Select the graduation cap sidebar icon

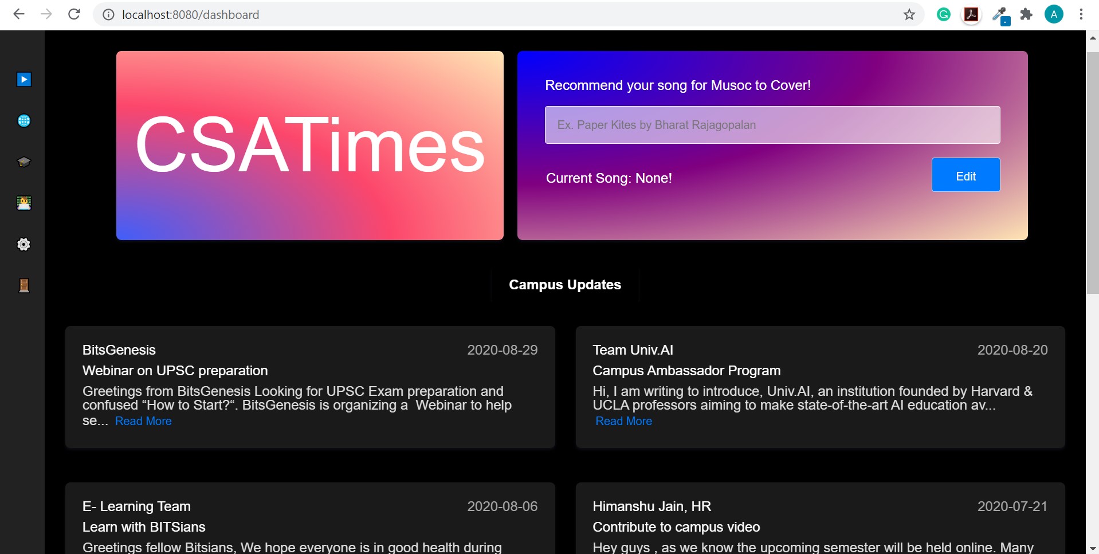23,162
